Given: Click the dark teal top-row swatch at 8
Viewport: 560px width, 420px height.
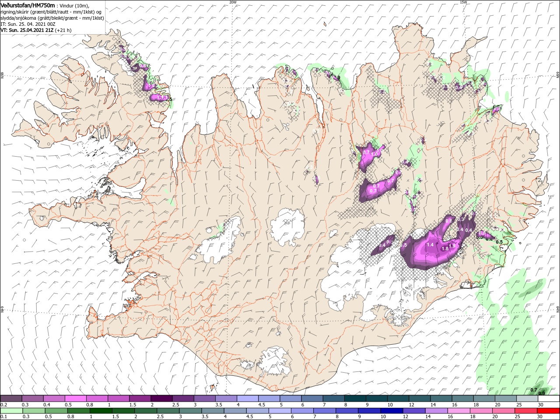Looking at the screenshot, I should pos(355,399).
